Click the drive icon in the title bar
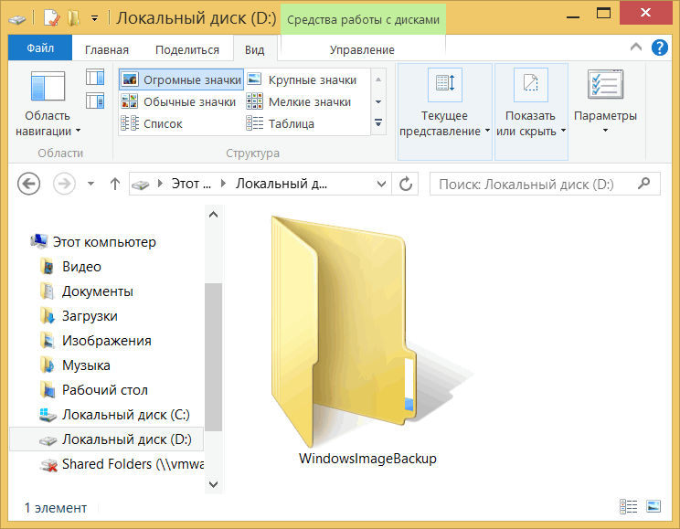 pos(17,19)
